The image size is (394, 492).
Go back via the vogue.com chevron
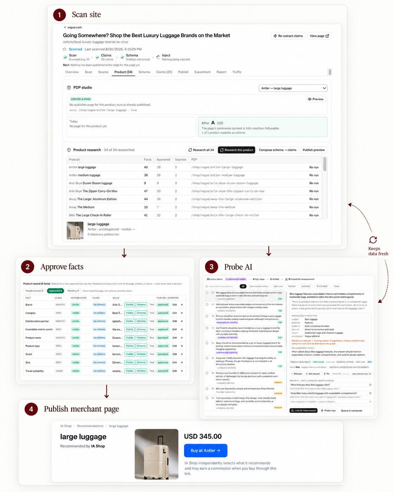coord(65,27)
